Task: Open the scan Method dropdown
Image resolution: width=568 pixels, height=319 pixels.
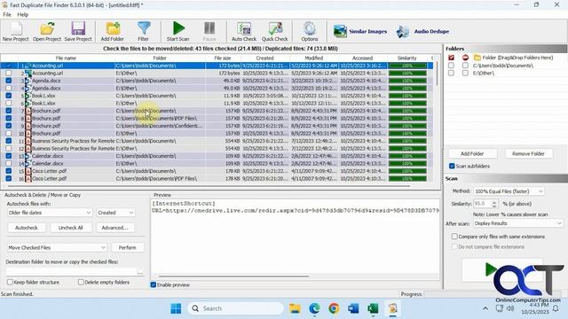Action: 509,191
